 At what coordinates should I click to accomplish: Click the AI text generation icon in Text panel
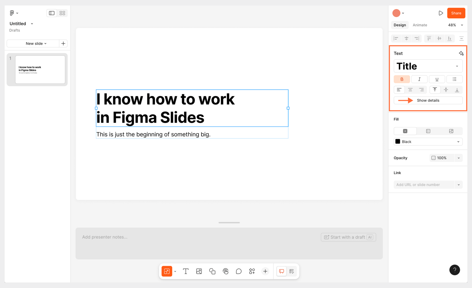[461, 53]
